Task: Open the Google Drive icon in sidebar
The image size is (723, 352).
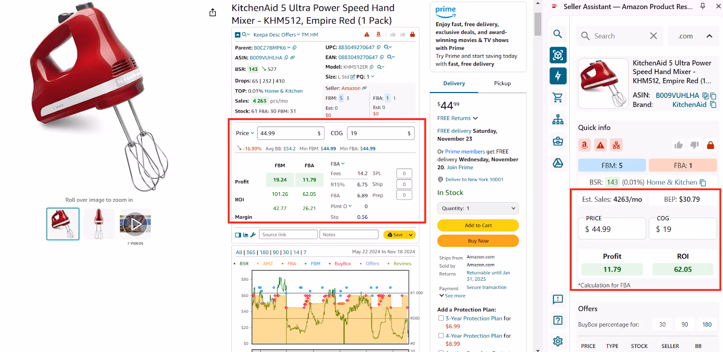Action: [x=558, y=163]
